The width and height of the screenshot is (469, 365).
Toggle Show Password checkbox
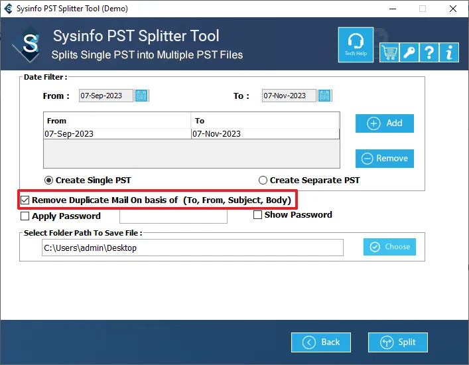[x=257, y=215]
